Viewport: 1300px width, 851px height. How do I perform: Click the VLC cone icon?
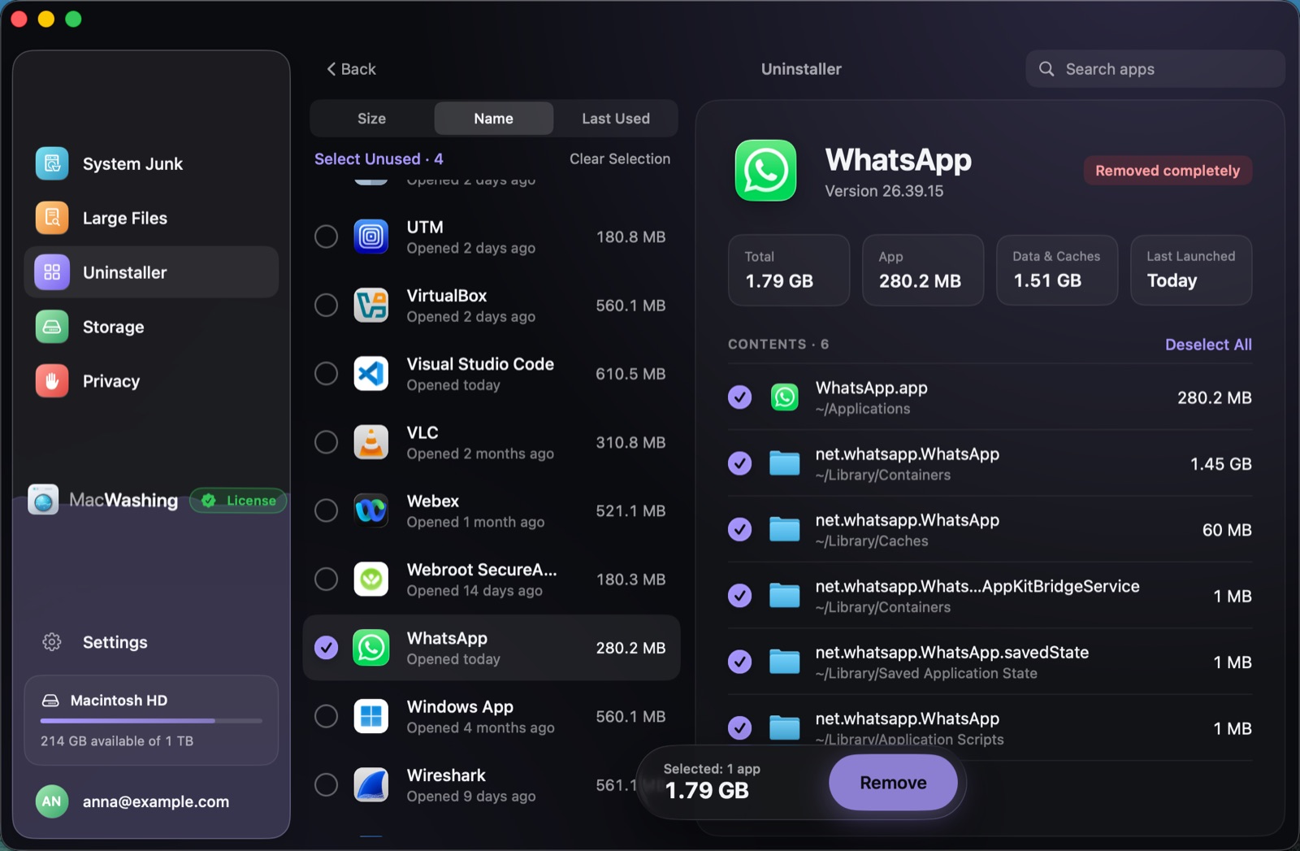pyautogui.click(x=371, y=442)
